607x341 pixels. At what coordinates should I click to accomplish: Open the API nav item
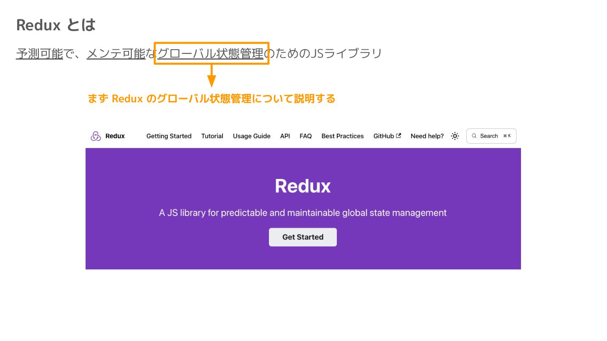pos(285,136)
